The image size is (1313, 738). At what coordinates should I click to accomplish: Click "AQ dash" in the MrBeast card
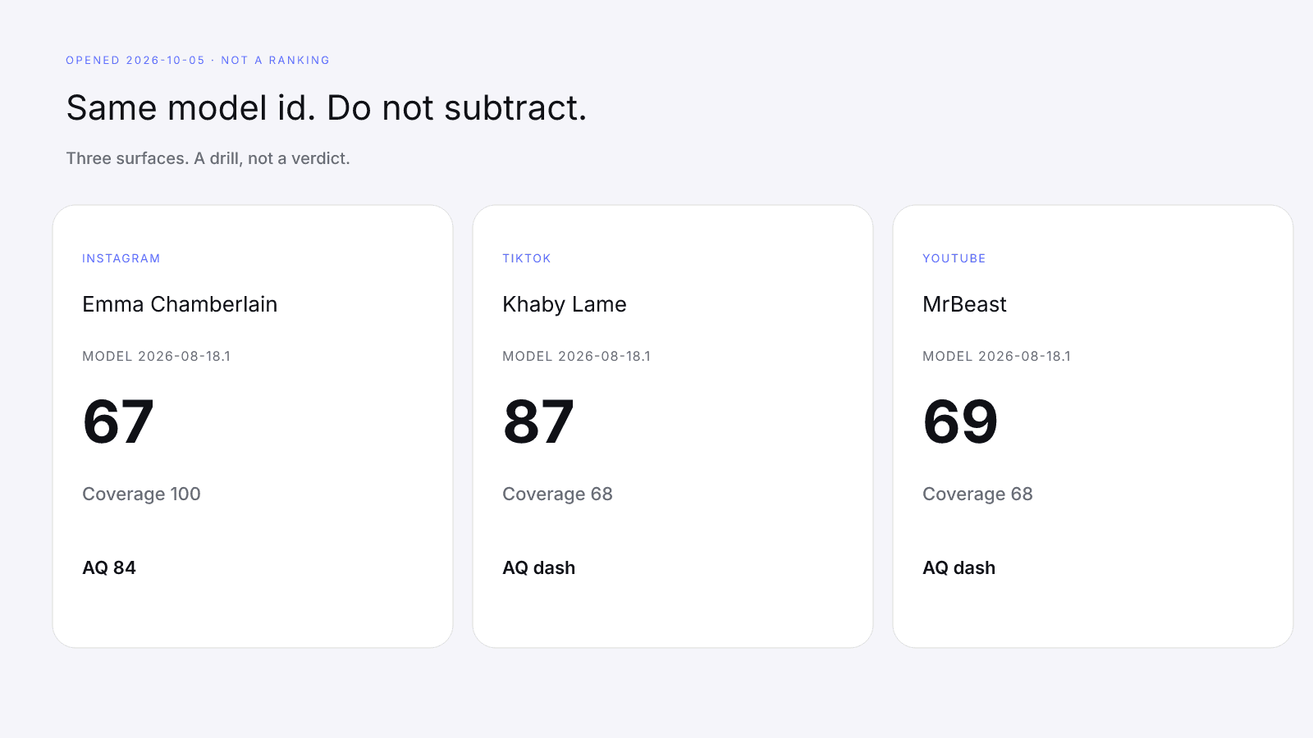(958, 567)
